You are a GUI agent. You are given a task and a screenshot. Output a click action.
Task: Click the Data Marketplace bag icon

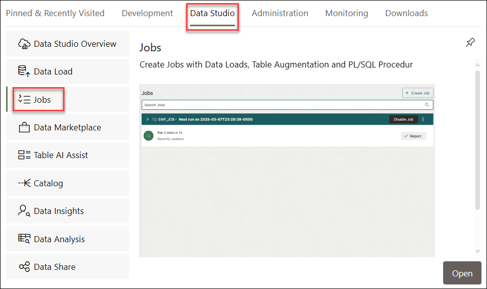pos(24,127)
